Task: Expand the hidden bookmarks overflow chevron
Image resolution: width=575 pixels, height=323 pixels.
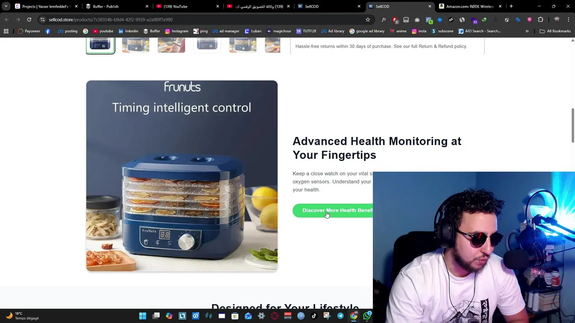Action: coord(527,31)
